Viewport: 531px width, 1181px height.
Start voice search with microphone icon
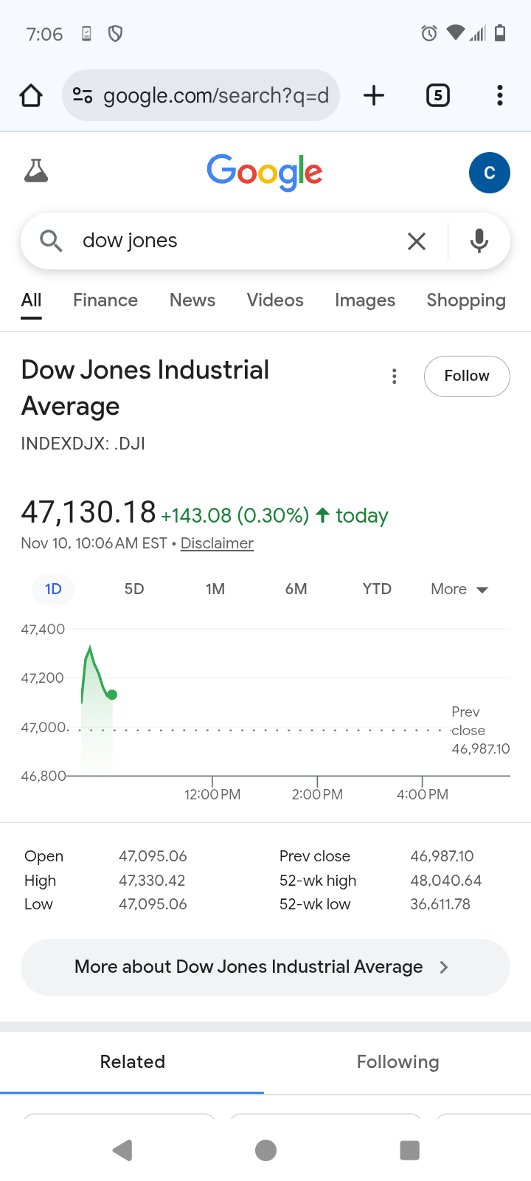point(479,241)
